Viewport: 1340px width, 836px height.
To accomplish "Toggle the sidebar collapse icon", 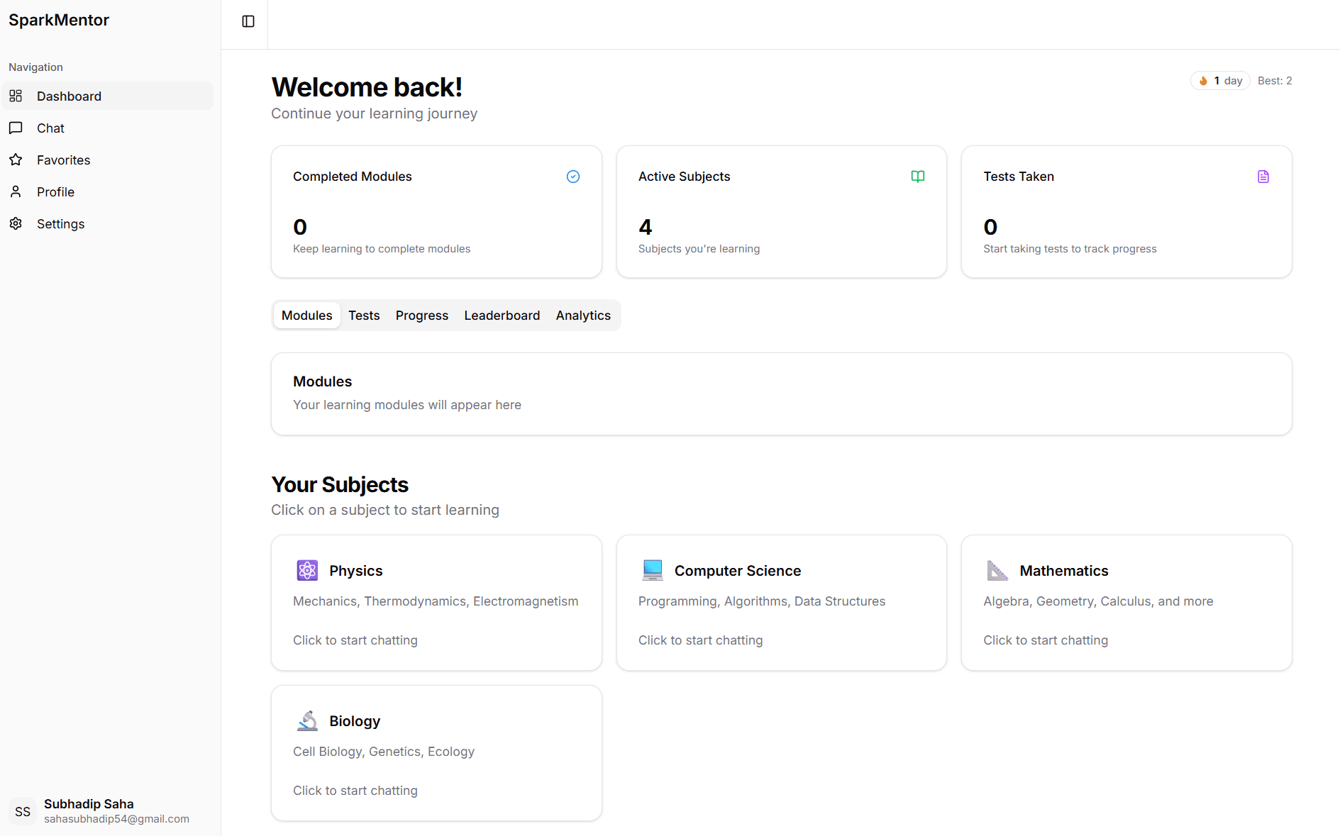I will tap(247, 21).
